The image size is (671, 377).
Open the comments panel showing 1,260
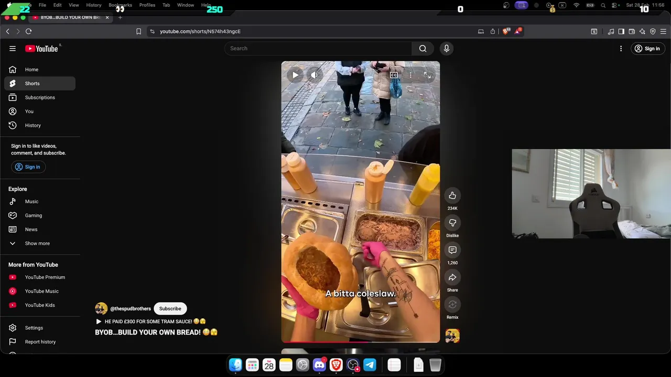452,250
